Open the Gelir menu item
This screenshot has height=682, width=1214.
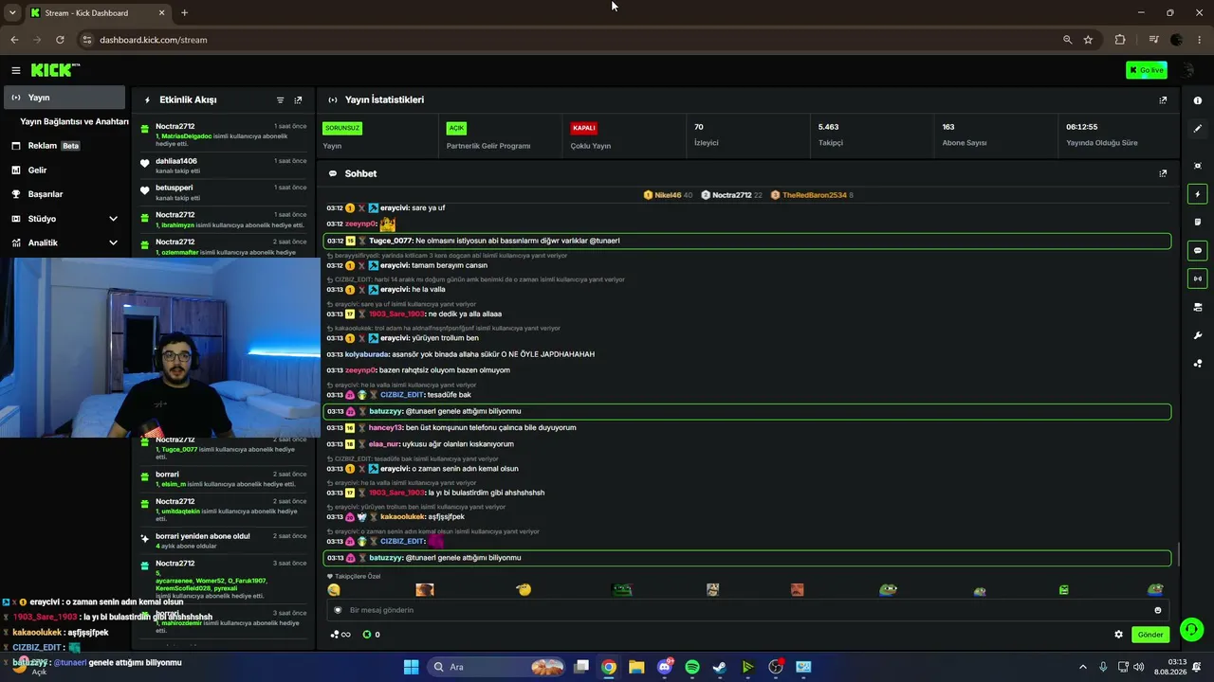[64, 170]
